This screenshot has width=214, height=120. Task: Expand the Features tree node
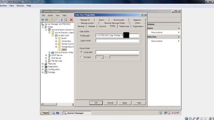coord(43,64)
